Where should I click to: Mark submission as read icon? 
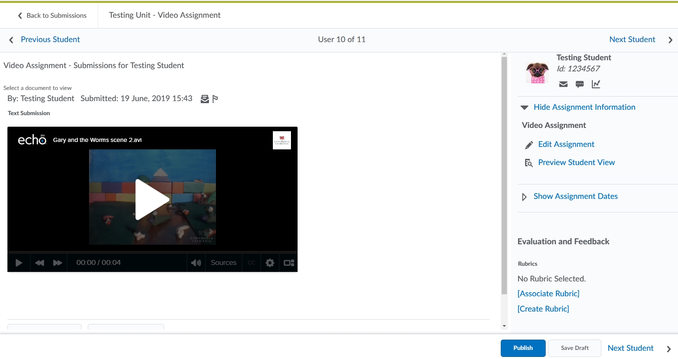click(x=204, y=99)
